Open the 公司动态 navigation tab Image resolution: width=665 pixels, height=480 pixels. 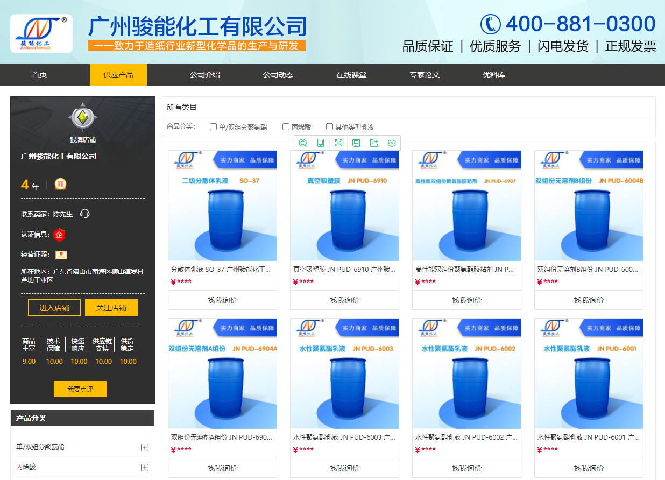click(278, 75)
